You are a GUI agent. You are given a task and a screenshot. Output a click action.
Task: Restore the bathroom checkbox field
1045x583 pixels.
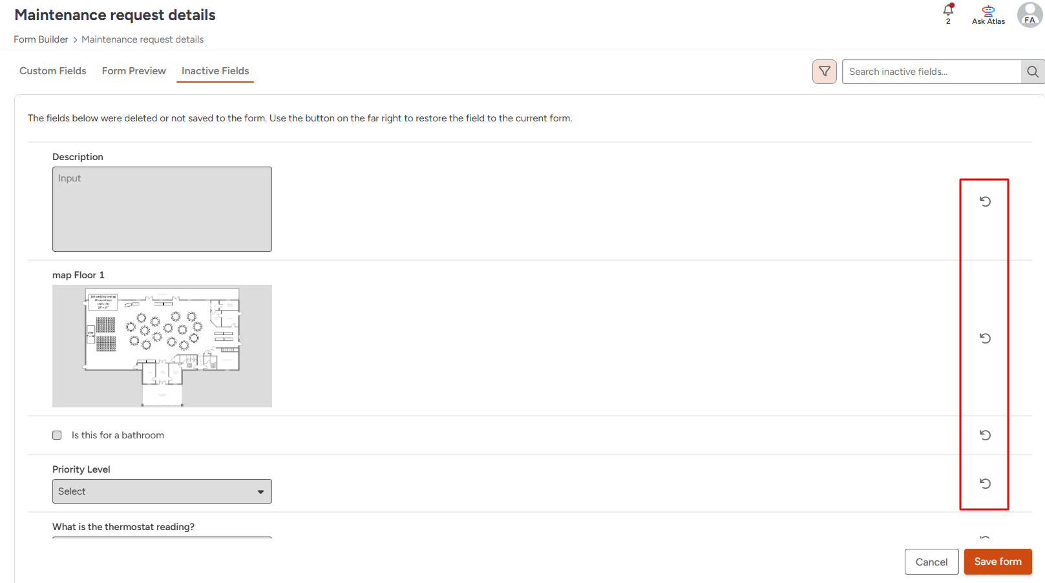tap(985, 435)
